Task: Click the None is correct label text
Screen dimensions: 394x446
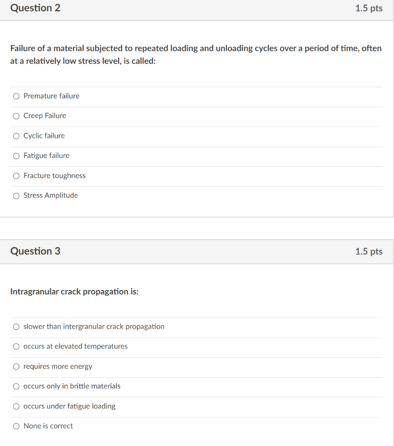Action: [48, 426]
